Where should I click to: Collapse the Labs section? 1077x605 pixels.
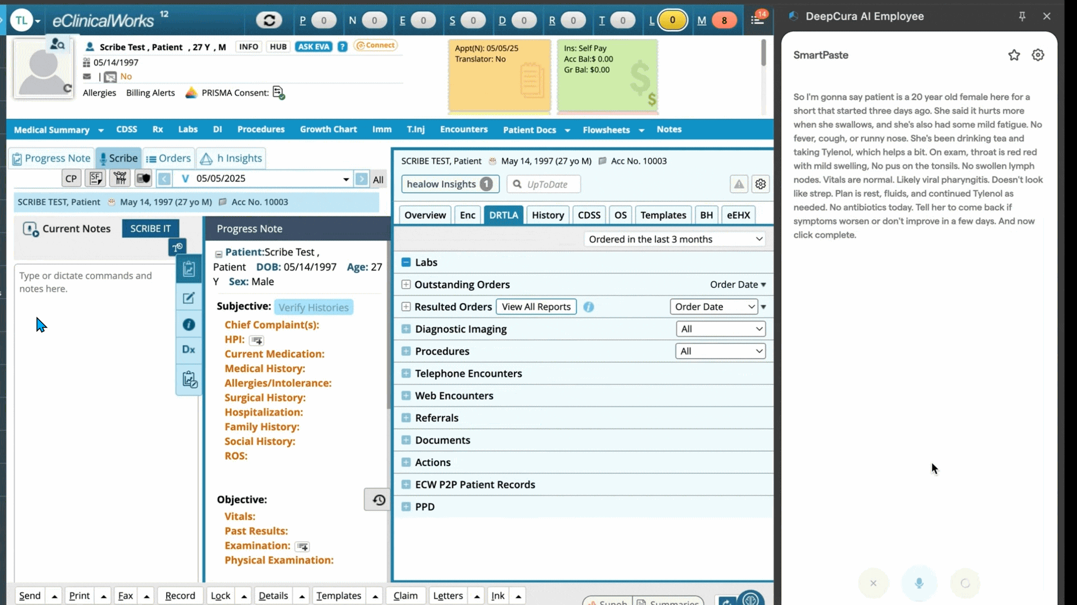tap(406, 262)
